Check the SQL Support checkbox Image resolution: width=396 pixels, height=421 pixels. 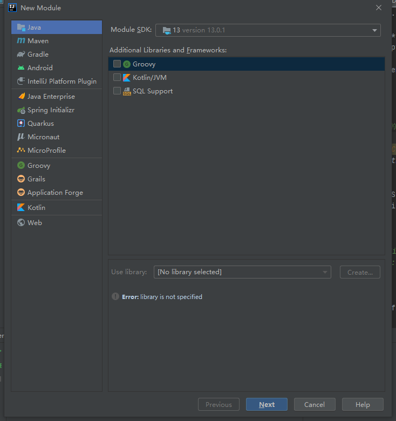coord(117,91)
